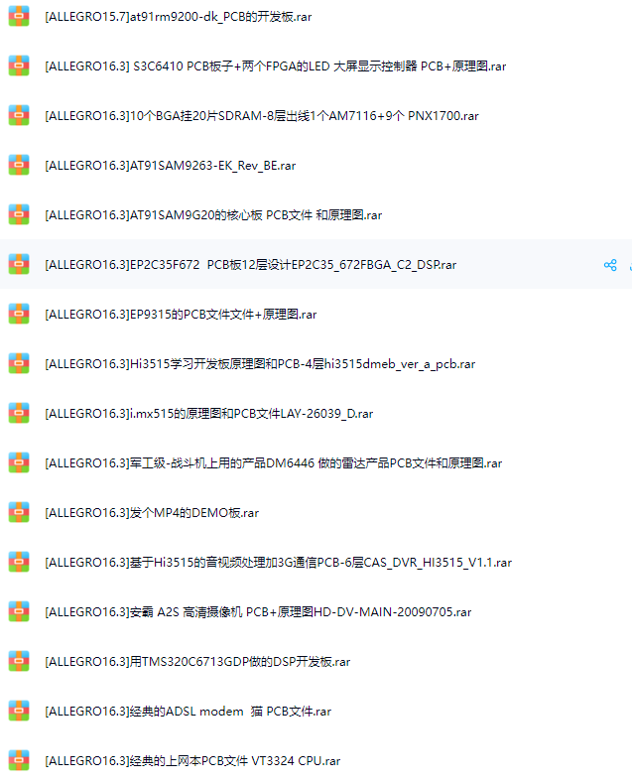This screenshot has width=632, height=784.
Task: Click the archive icon for 10个BGA挂20片SDRAM file
Action: click(19, 115)
